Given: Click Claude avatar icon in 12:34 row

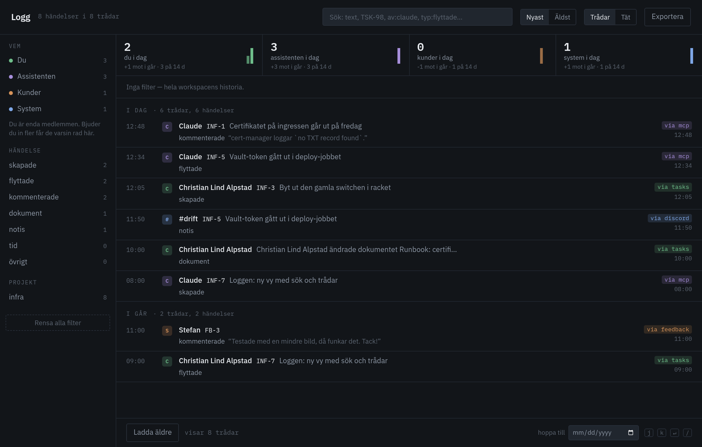Looking at the screenshot, I should click(167, 157).
